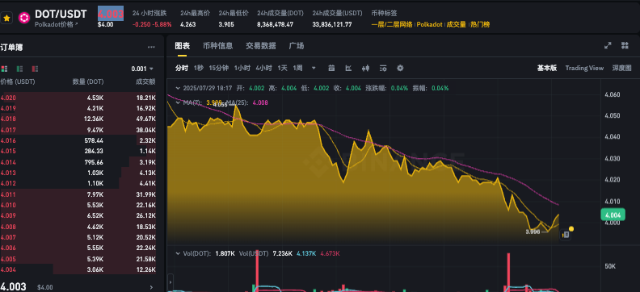Select the 1周 time interval
Image resolution: width=640 pixels, height=292 pixels.
pyautogui.click(x=297, y=68)
